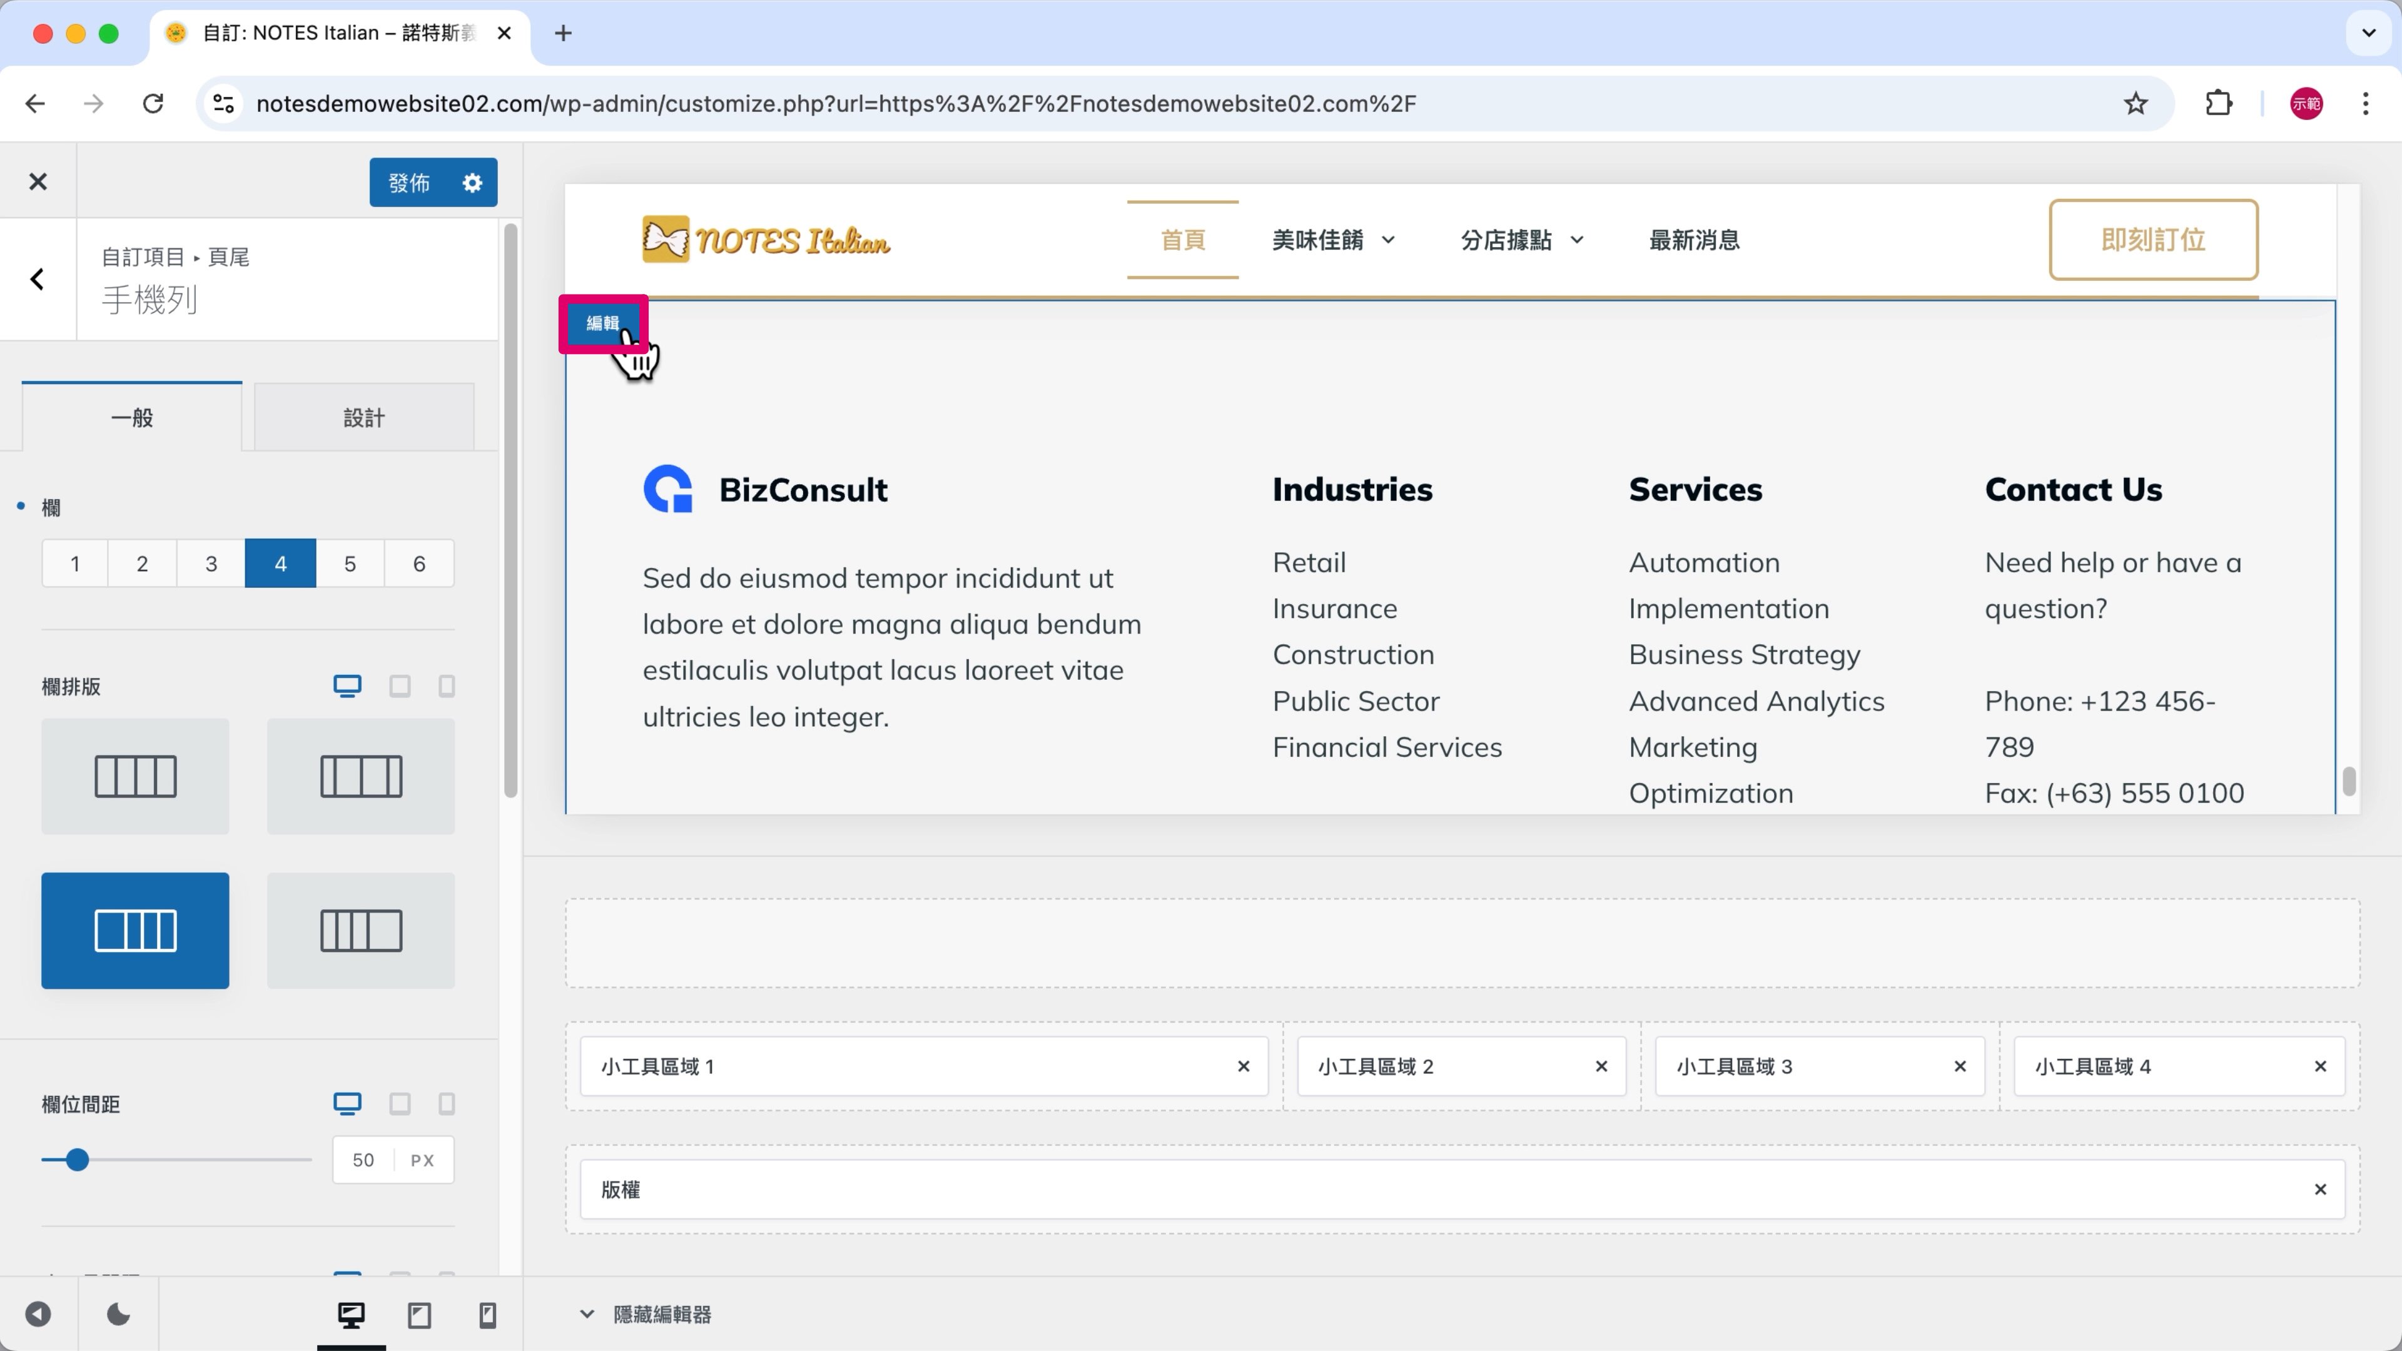This screenshot has height=1351, width=2402.
Task: Click the publish settings gear icon
Action: pos(472,183)
